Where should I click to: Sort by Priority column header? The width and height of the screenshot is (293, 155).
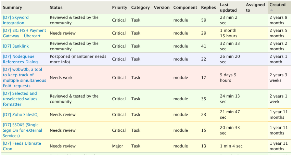pyautogui.click(x=119, y=8)
